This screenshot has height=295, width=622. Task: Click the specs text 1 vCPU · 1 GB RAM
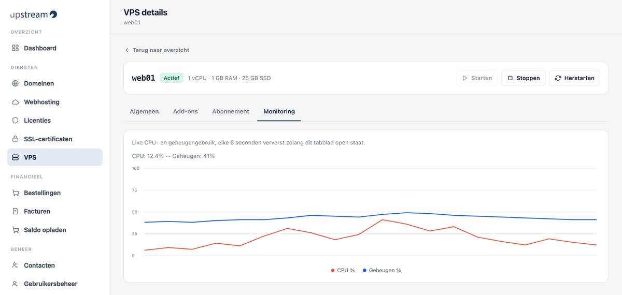click(x=229, y=78)
